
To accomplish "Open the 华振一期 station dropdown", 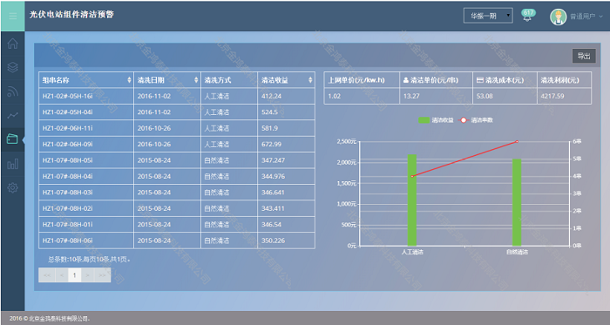I will [x=488, y=16].
